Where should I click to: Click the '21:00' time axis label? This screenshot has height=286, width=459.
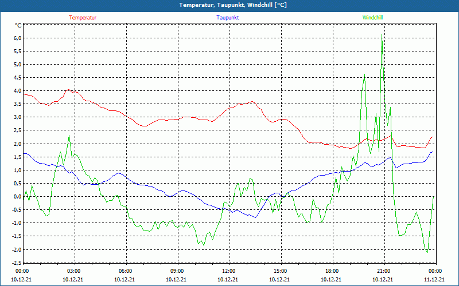(x=383, y=271)
